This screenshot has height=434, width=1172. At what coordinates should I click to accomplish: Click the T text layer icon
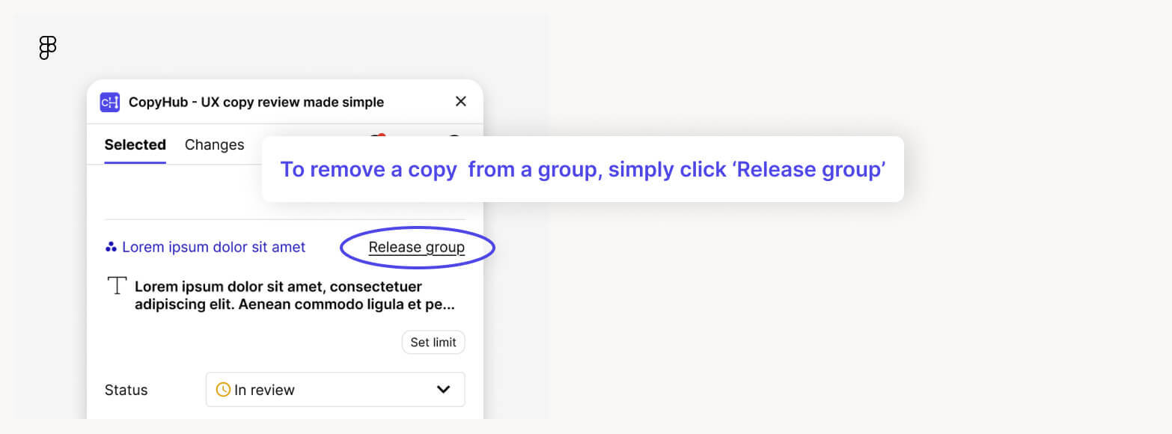coord(117,285)
